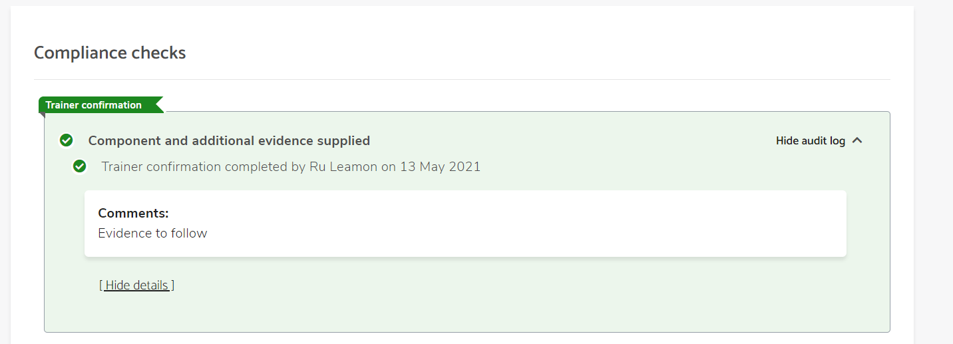This screenshot has width=953, height=344.
Task: Click the date 13 May 2021
Action: [x=440, y=166]
